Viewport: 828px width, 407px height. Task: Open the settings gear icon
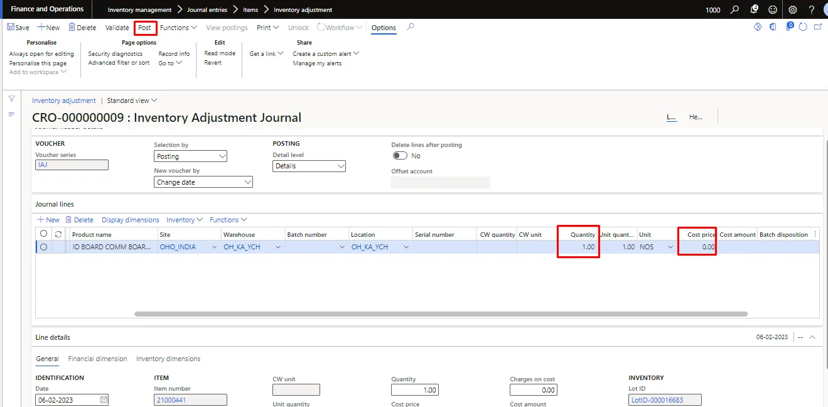[x=793, y=9]
